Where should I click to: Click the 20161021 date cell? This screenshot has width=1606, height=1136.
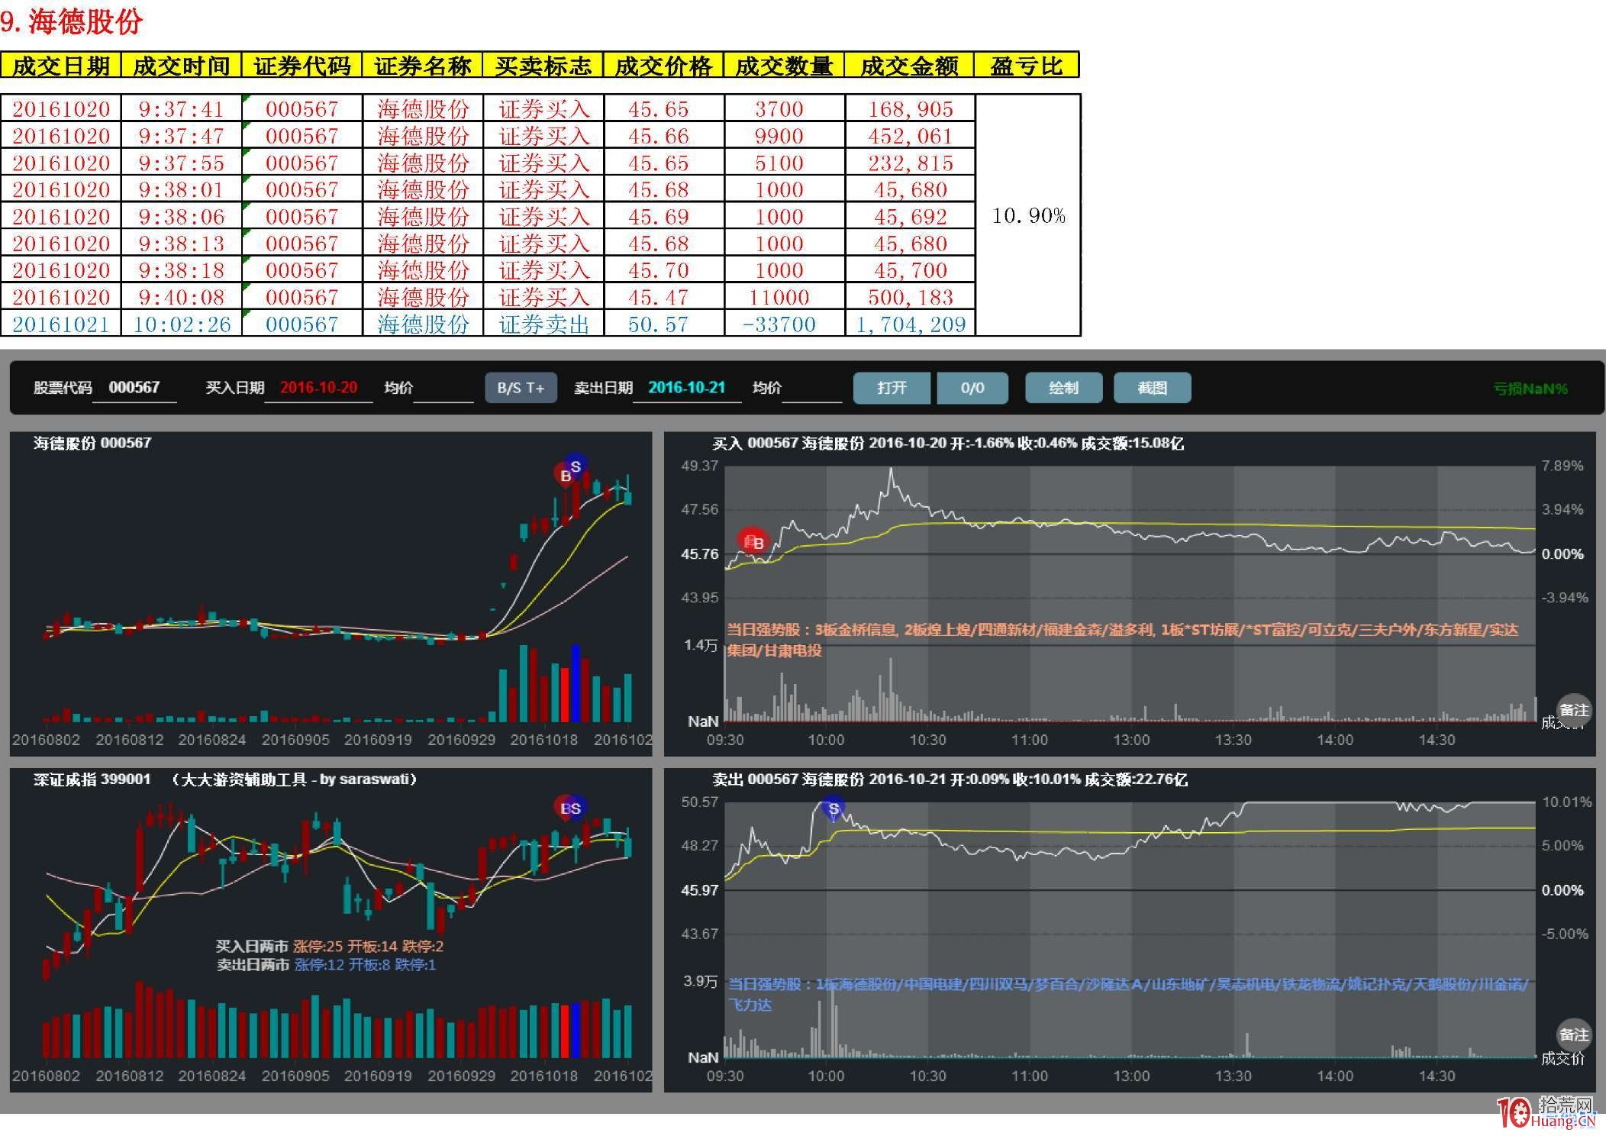60,324
